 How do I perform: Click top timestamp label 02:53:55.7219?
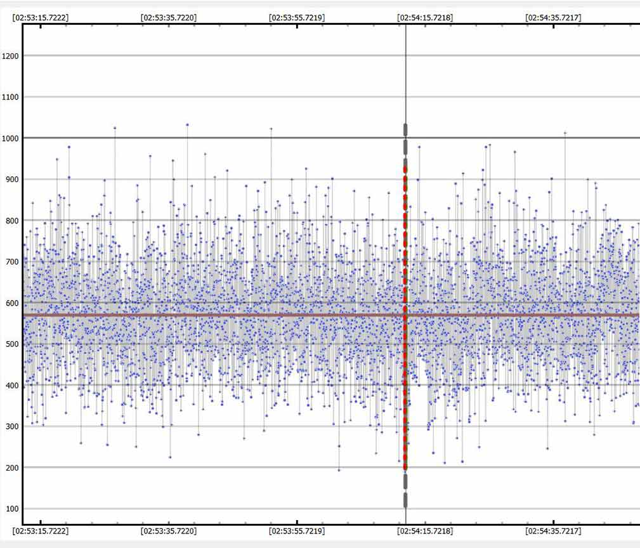click(x=297, y=18)
